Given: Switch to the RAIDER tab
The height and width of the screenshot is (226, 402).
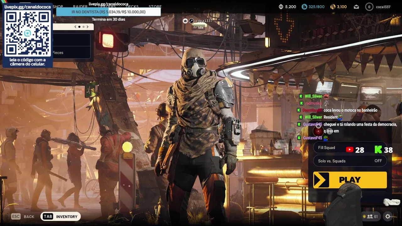Looking at the screenshot, I should [x=80, y=7].
